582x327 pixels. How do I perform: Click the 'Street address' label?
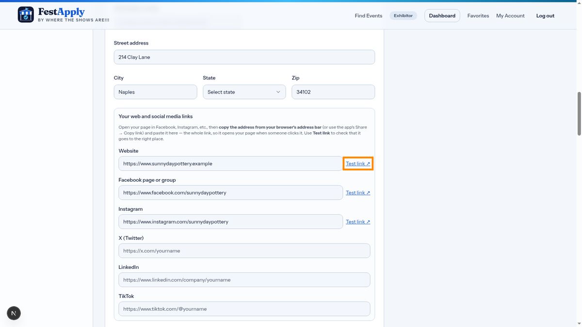131,43
